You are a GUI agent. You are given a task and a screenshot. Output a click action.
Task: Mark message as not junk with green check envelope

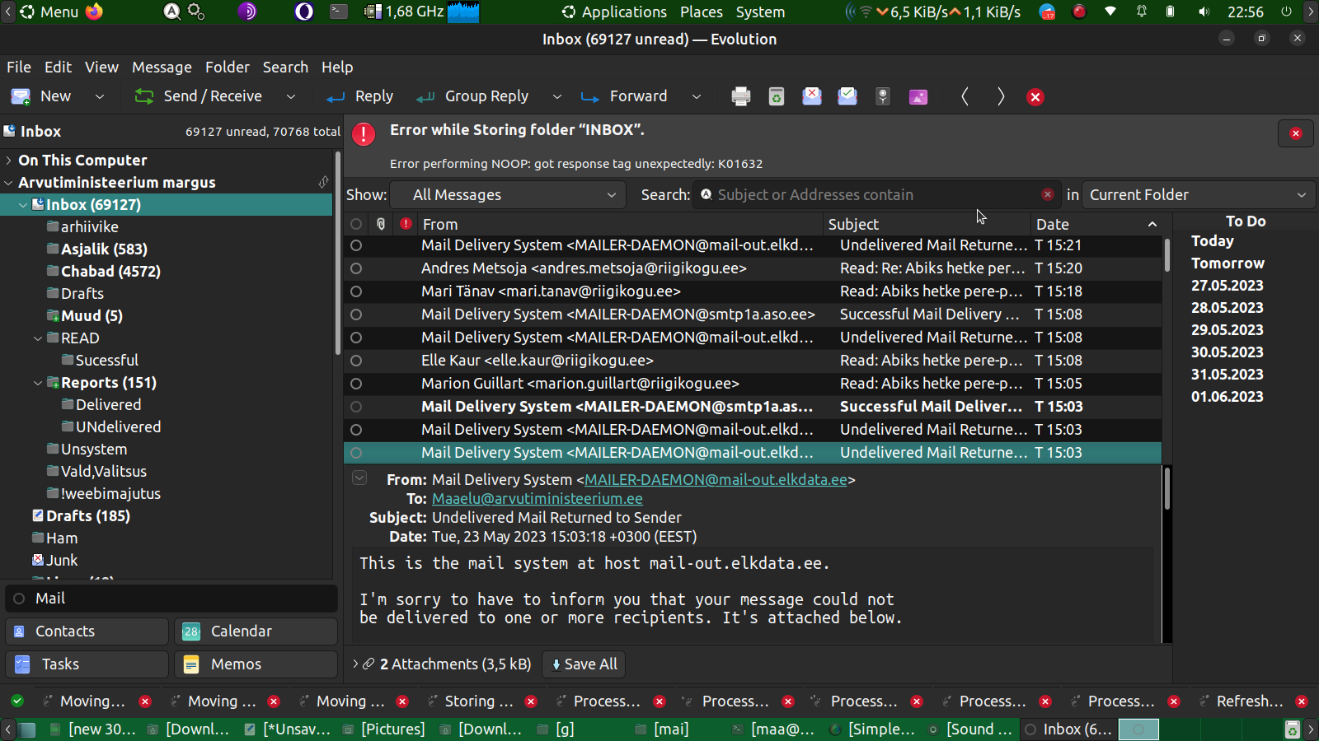pos(847,96)
